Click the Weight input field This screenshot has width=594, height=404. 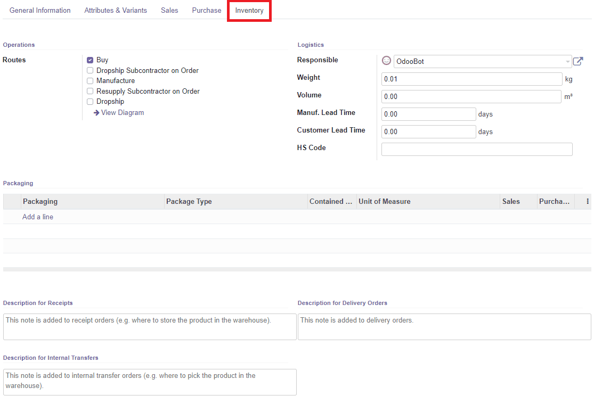(x=471, y=79)
